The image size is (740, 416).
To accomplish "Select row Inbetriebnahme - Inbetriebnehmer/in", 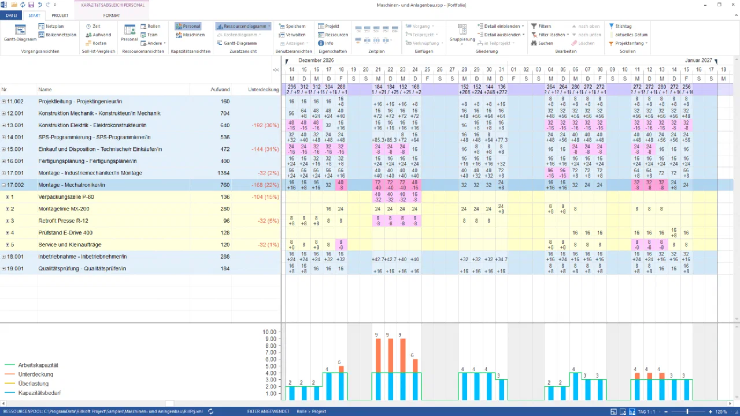I will click(x=140, y=257).
